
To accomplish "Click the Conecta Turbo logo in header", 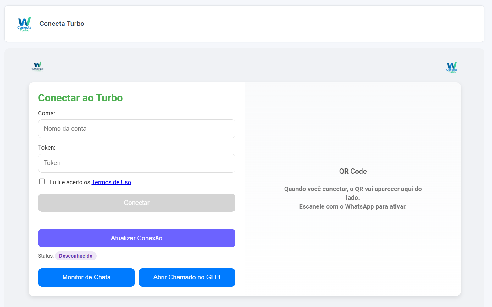I will click(24, 24).
